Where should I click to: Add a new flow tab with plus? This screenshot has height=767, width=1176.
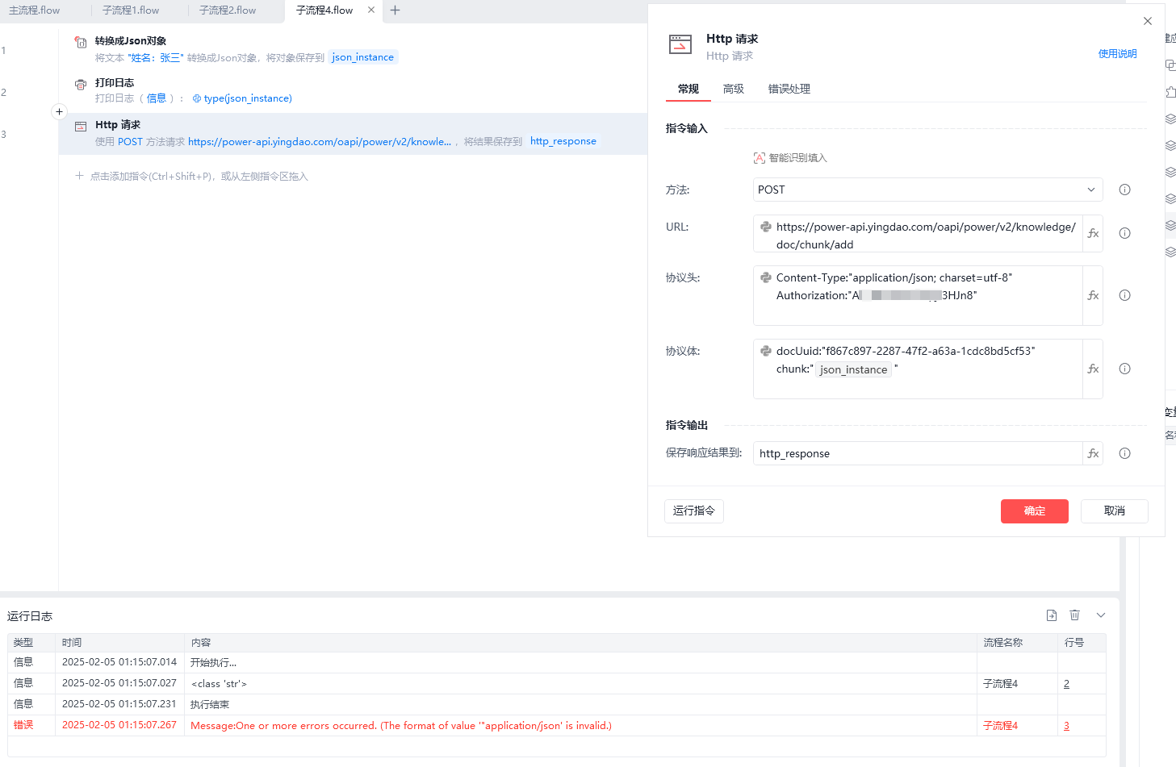(395, 10)
